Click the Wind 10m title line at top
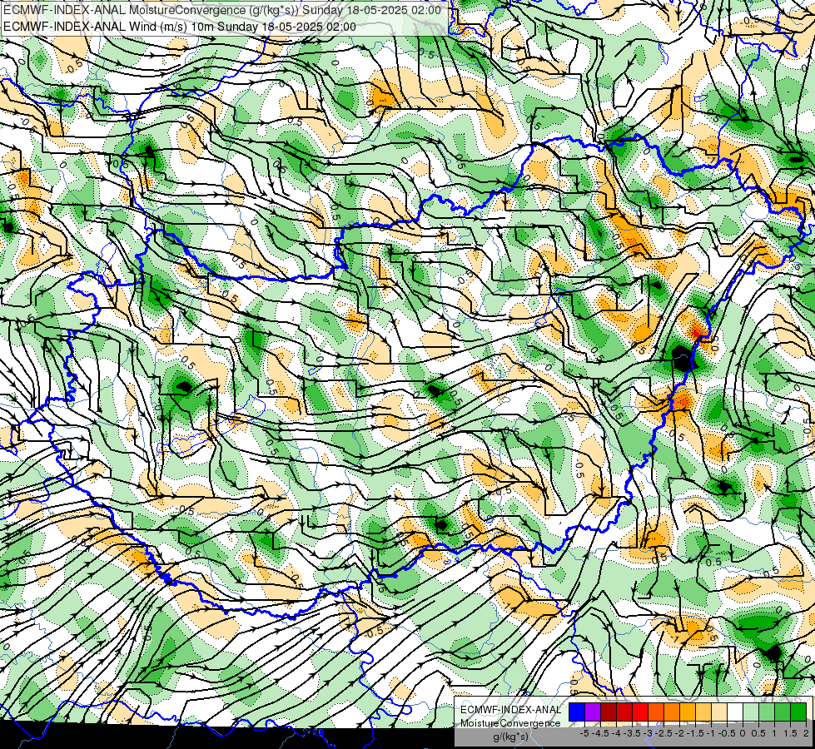This screenshot has height=749, width=815. pos(180,27)
